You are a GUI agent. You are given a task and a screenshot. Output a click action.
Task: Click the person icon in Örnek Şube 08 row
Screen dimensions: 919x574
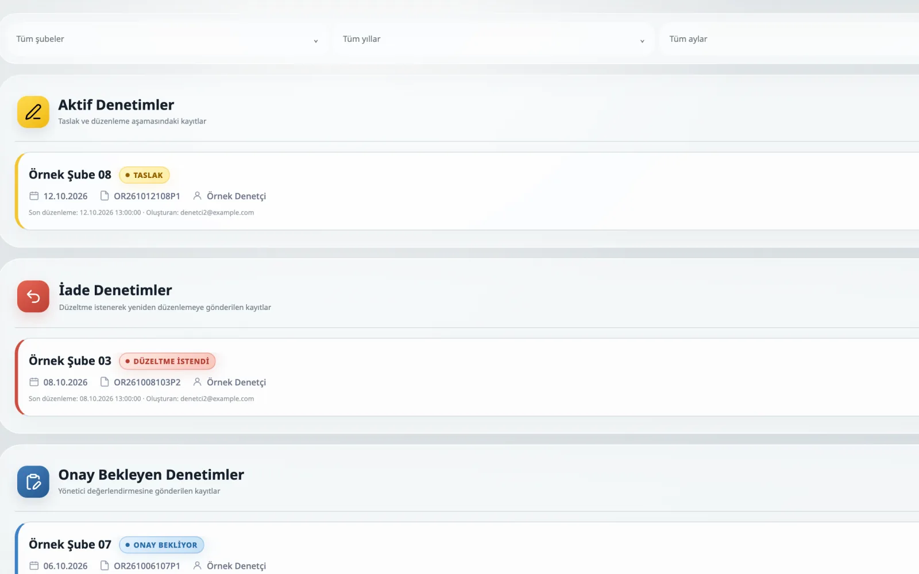tap(197, 196)
